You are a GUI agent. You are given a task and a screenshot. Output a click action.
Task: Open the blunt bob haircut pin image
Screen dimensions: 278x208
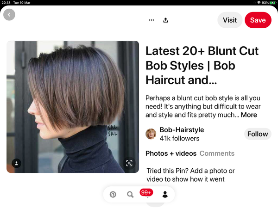pyautogui.click(x=73, y=107)
